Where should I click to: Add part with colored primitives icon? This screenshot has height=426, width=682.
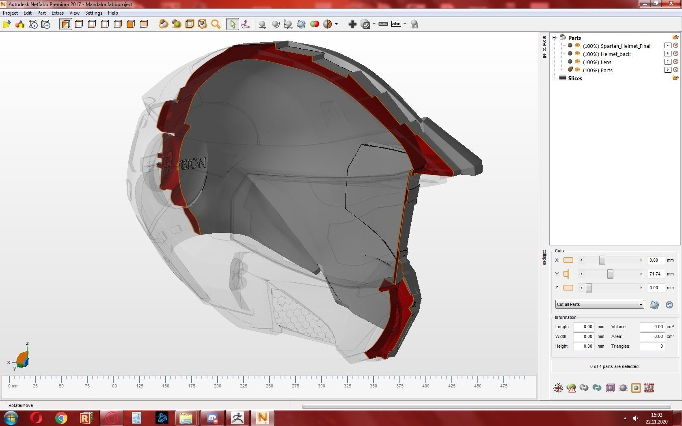(19, 24)
